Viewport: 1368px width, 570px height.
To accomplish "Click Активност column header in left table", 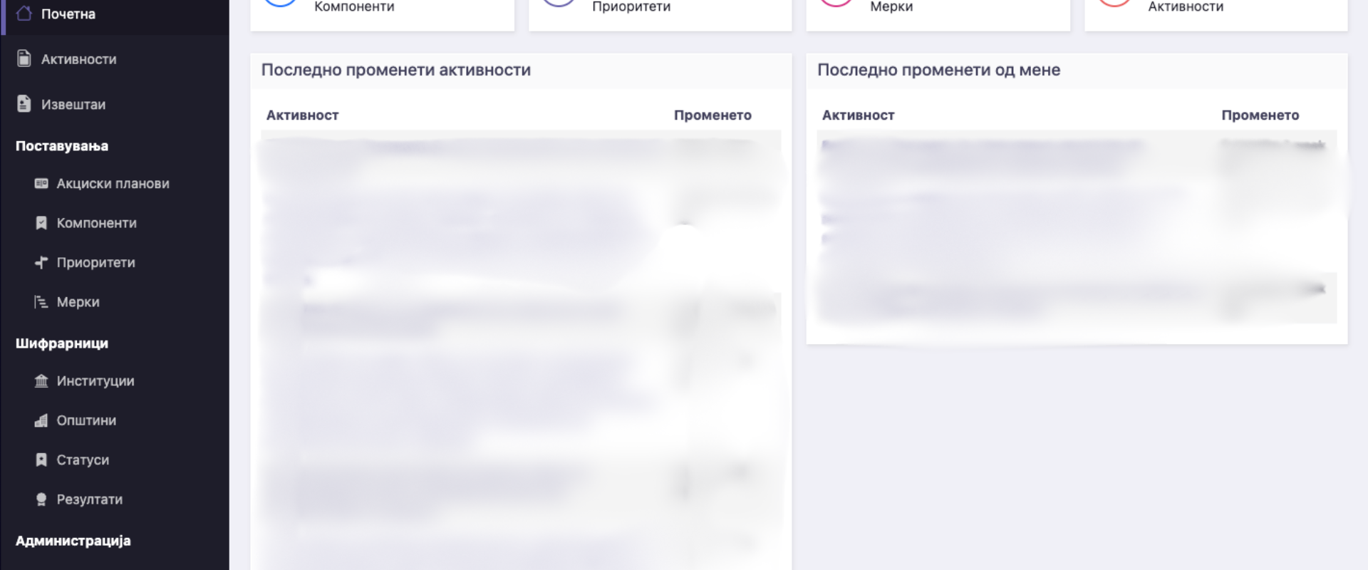I will point(302,115).
